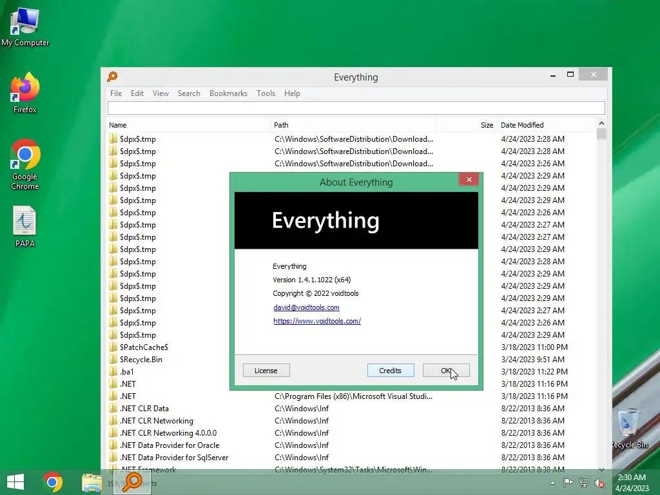This screenshot has width=660, height=495.
Task: Click the scrollbar down arrow
Action: 601,469
